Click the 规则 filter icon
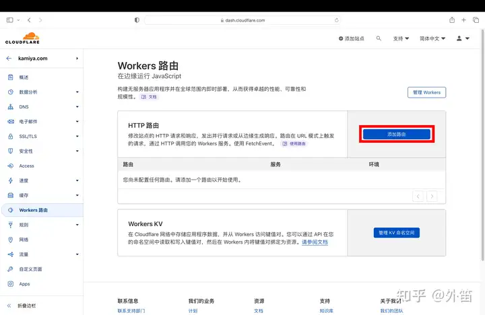The width and height of the screenshot is (485, 315). click(11, 225)
